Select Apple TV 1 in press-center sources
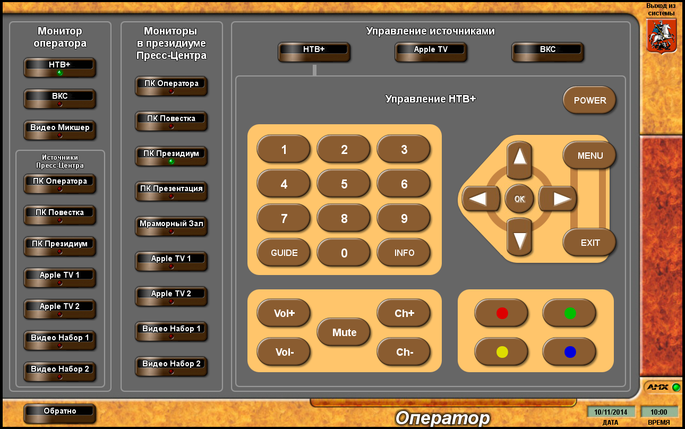This screenshot has width=685, height=429. pyautogui.click(x=59, y=278)
